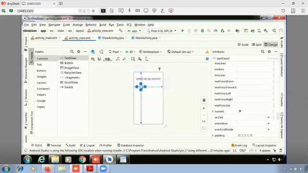Screen dimensions: 308x173
Task: Hide the Palette panel with minus icon
Action: [85, 51]
